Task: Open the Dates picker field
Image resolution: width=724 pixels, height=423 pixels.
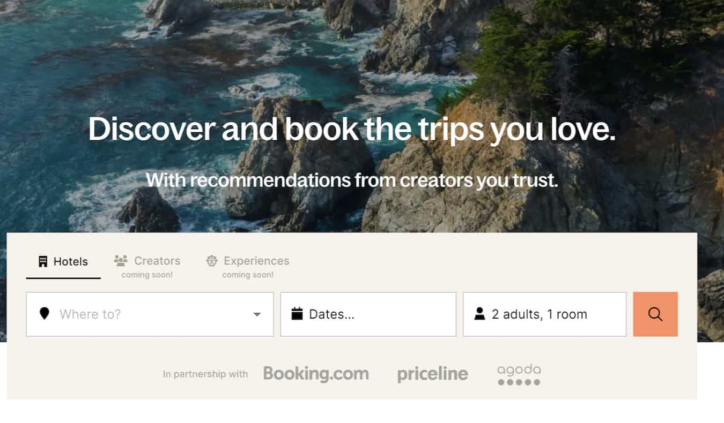Action: click(x=368, y=314)
